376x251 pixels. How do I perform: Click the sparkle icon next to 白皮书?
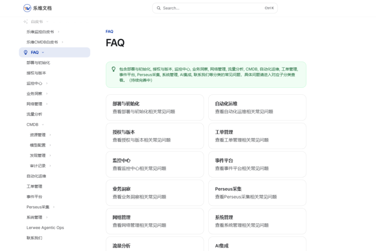(26, 22)
